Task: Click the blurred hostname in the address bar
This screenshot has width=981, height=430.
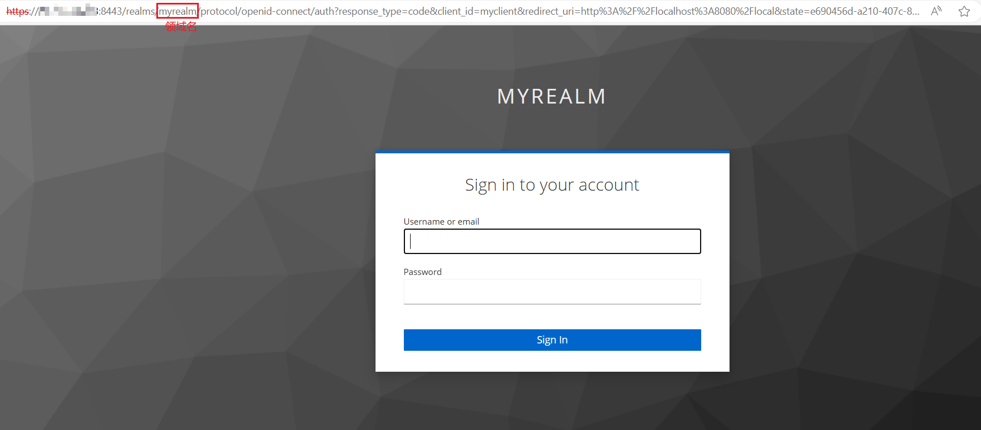Action: (x=68, y=11)
